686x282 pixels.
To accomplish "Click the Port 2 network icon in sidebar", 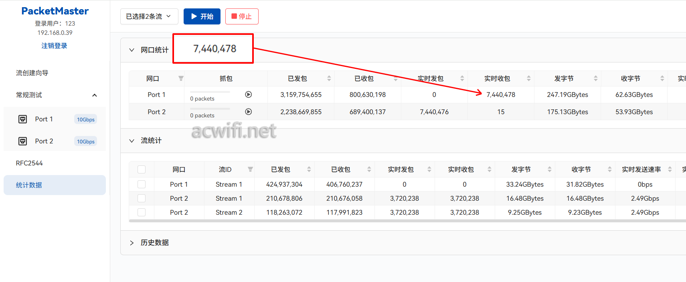I will [x=23, y=141].
